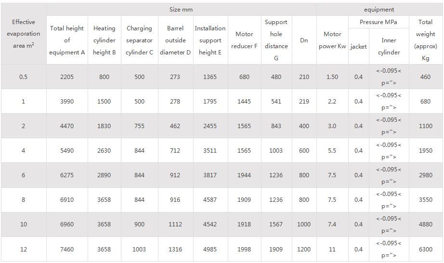The height and width of the screenshot is (263, 444).
Task: Select 'Total height of equipment A' header
Action: click(67, 40)
